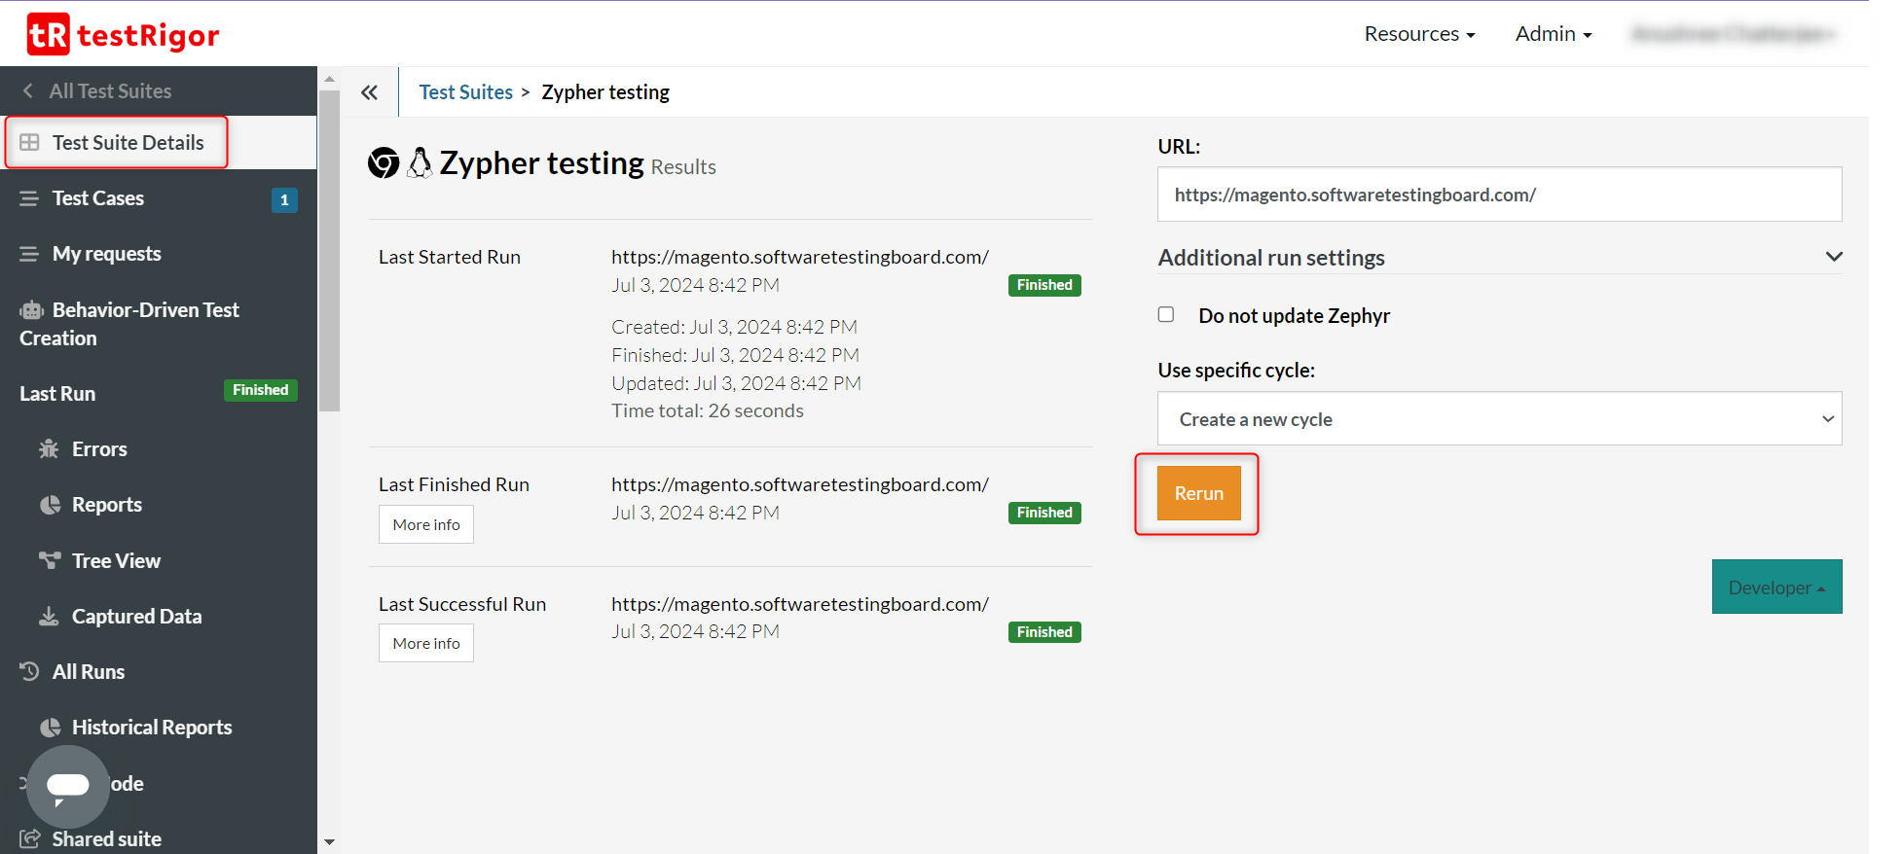Click the Reports pie chart icon
Viewport: 1903px width, 854px height.
pyautogui.click(x=50, y=505)
